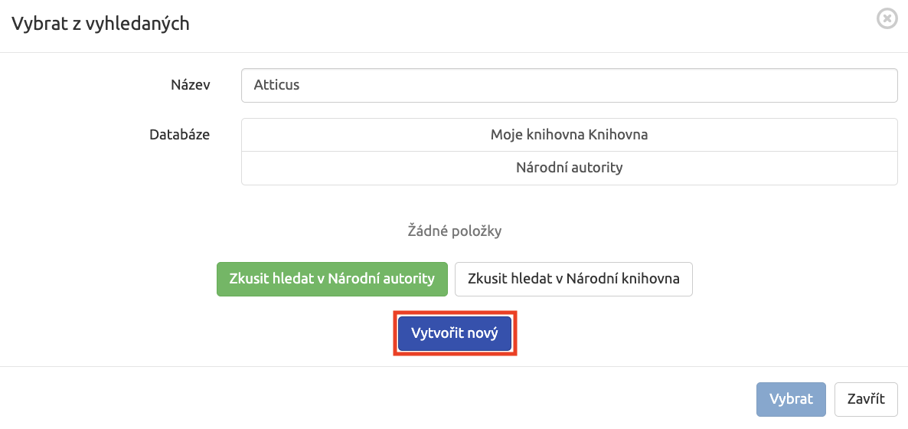Click the Zavřít button
This screenshot has width=908, height=429.
(x=867, y=399)
